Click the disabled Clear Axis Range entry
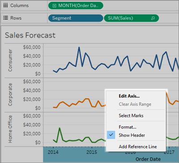The width and height of the screenshot is (179, 163). (135, 104)
